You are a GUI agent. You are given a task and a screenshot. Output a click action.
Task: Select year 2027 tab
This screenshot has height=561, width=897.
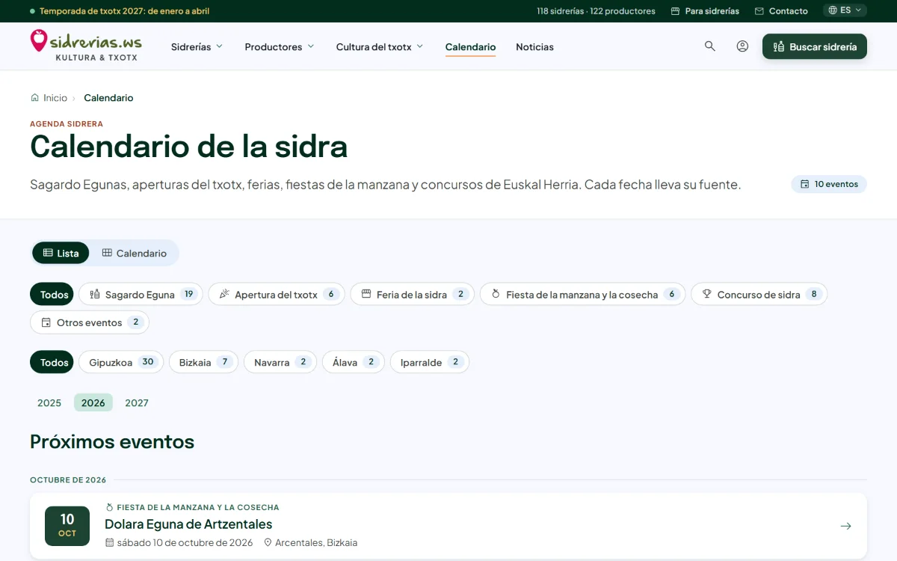point(137,402)
